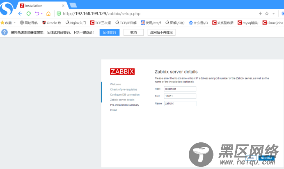
Task: Click the 此网站不再提示 button
Action: click(161, 32)
